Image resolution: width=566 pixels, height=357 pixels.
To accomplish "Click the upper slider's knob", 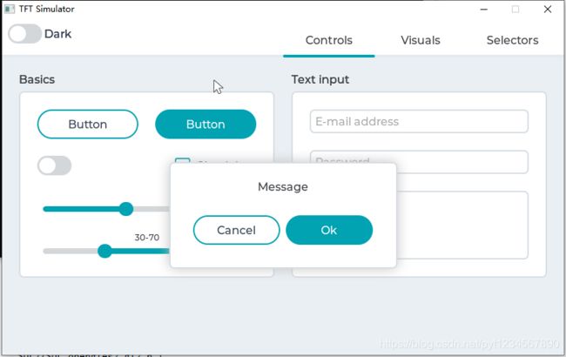I will [126, 209].
